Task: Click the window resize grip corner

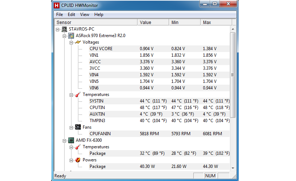Action: pos(234,176)
